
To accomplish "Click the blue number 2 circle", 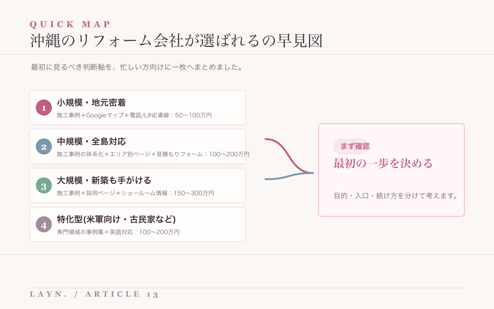I will (44, 146).
